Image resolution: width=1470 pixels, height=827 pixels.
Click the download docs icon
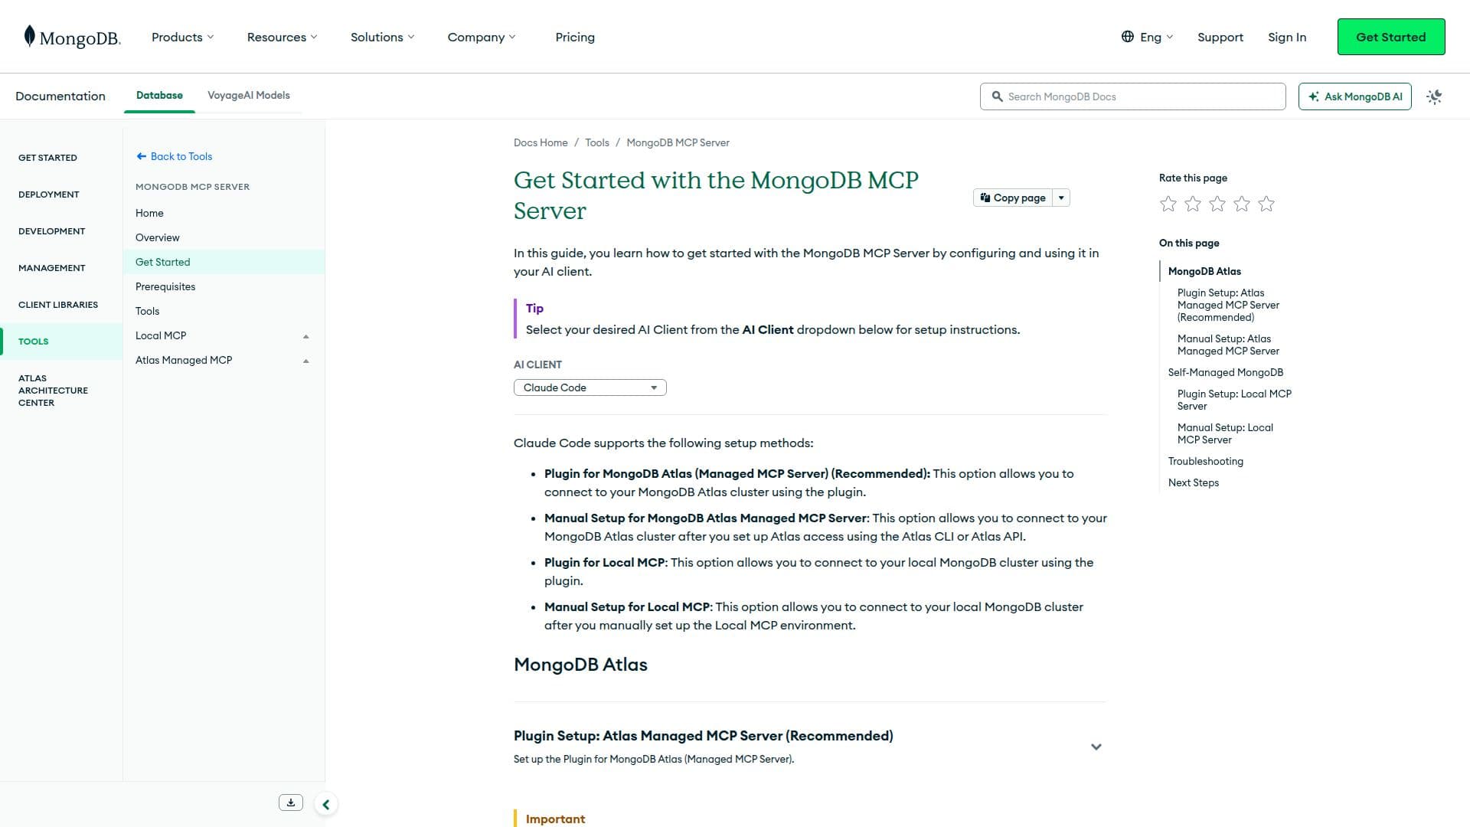[x=291, y=802]
